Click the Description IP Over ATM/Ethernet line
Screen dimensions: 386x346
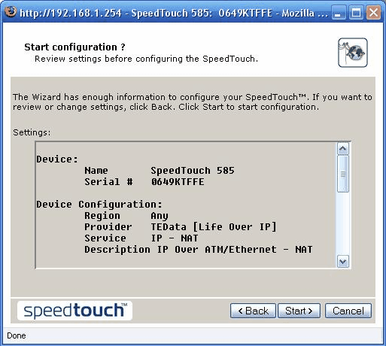pos(199,250)
